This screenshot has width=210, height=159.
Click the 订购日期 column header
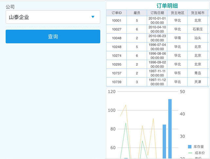pos(157,13)
